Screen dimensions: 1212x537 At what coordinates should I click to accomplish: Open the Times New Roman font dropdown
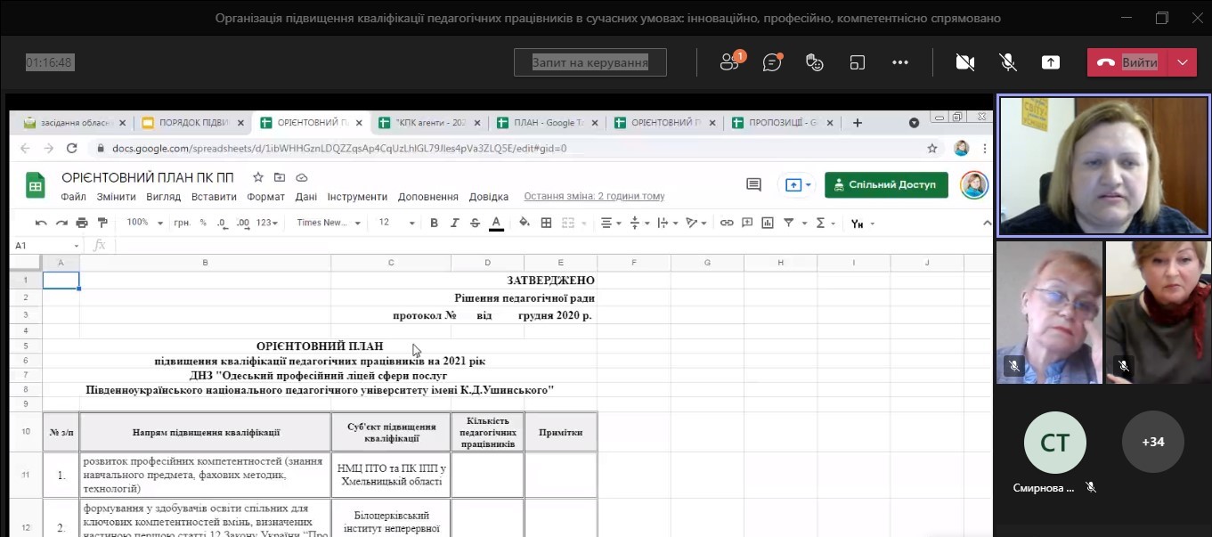(329, 223)
